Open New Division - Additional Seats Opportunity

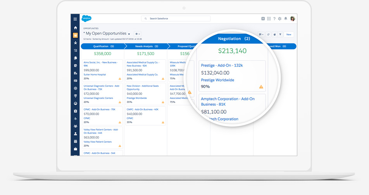(143, 87)
